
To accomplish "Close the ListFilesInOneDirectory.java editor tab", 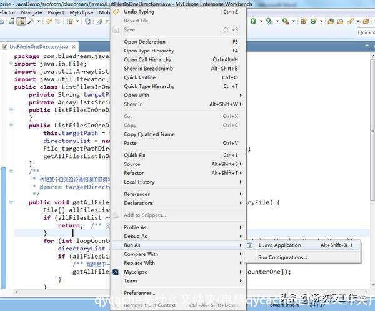I will point(74,47).
